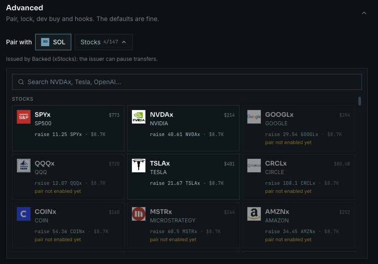Click the QQQx stock name
Image resolution: width=378 pixels, height=264 pixels.
pos(45,163)
